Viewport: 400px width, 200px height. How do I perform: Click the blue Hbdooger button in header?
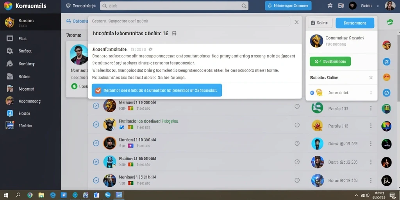(288, 5)
